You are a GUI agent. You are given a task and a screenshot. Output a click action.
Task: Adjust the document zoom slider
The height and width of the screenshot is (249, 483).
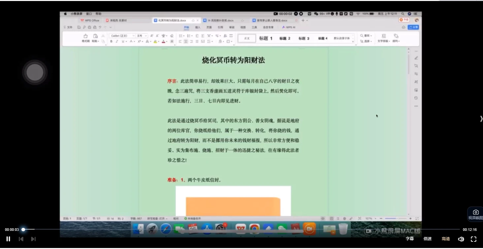coord(395,218)
